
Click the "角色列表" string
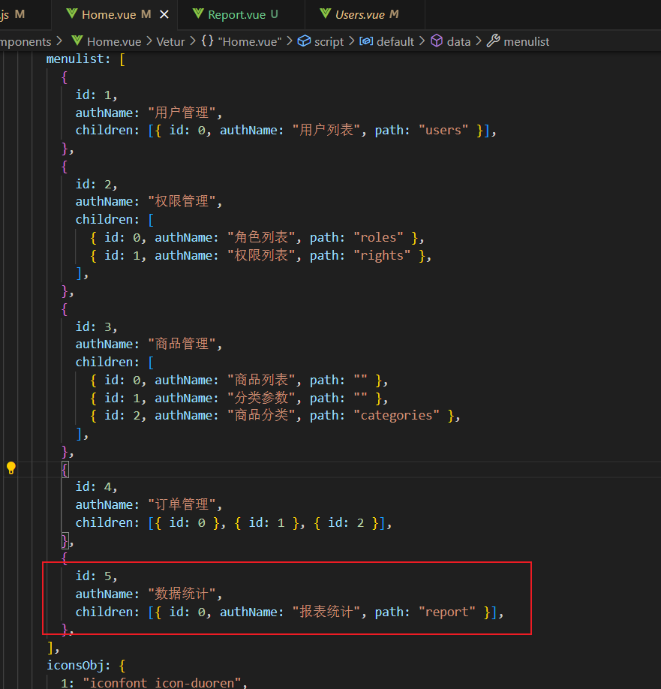pyautogui.click(x=261, y=237)
